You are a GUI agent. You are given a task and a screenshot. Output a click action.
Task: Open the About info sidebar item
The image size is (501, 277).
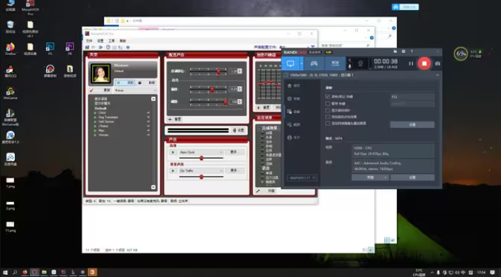(294, 137)
